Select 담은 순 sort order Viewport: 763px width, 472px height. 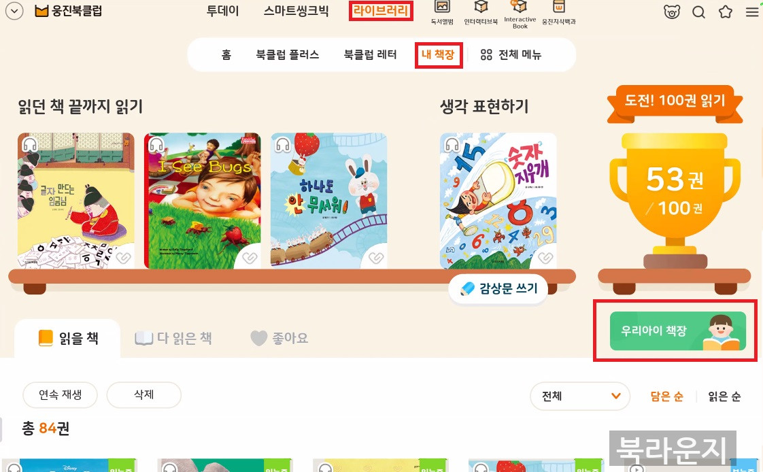(666, 396)
